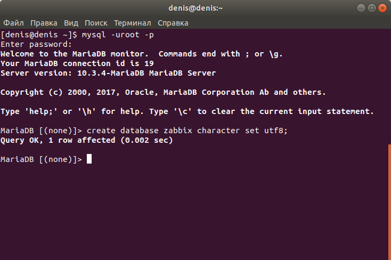391x260 pixels.
Task: Click the Server version 10.3.4-MariaDB line
Action: click(x=108, y=73)
